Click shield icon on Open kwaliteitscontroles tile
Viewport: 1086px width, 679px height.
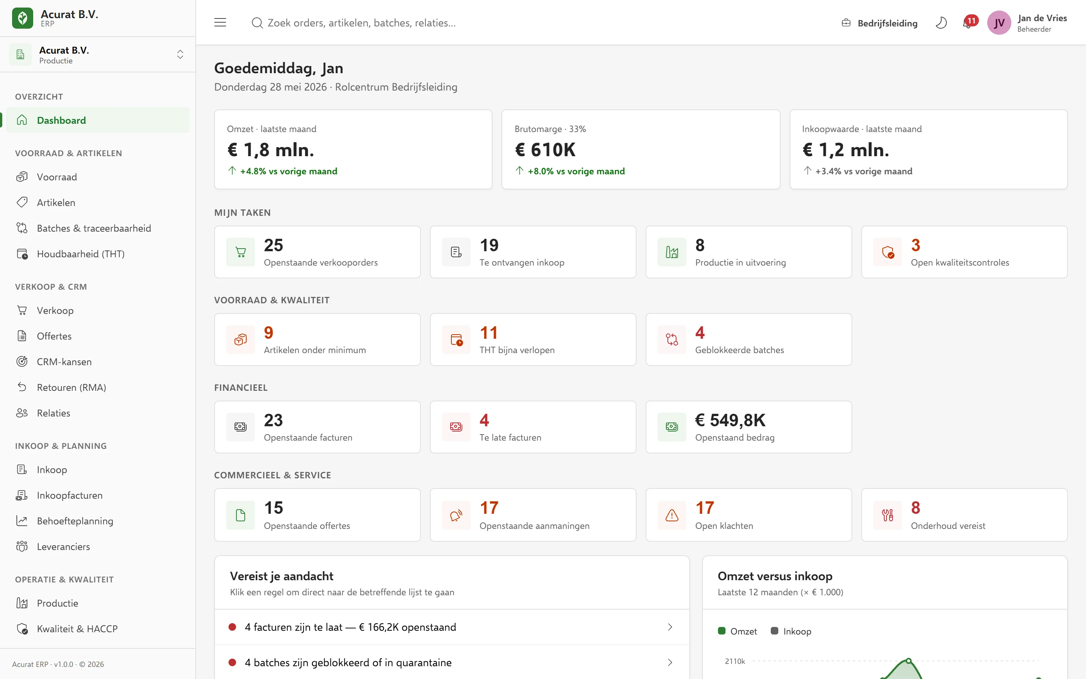coord(888,252)
